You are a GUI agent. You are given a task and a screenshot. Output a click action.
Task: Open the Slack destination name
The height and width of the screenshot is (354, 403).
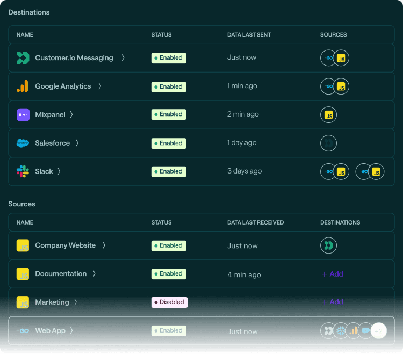coord(44,171)
